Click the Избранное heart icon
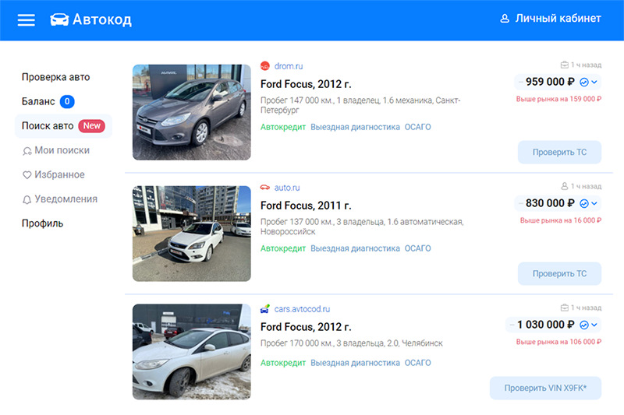Image resolution: width=624 pixels, height=415 pixels. pos(27,175)
